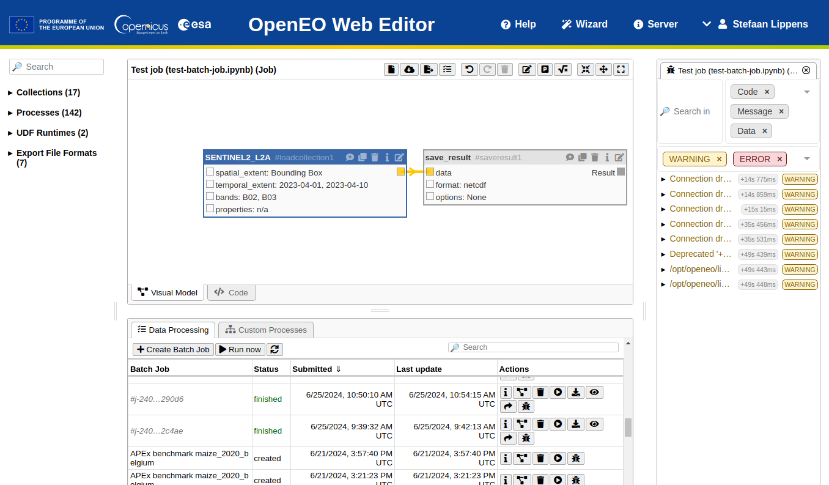Screen dimensions: 829x485
Task: Open the Wizard menu in the header
Action: [584, 24]
